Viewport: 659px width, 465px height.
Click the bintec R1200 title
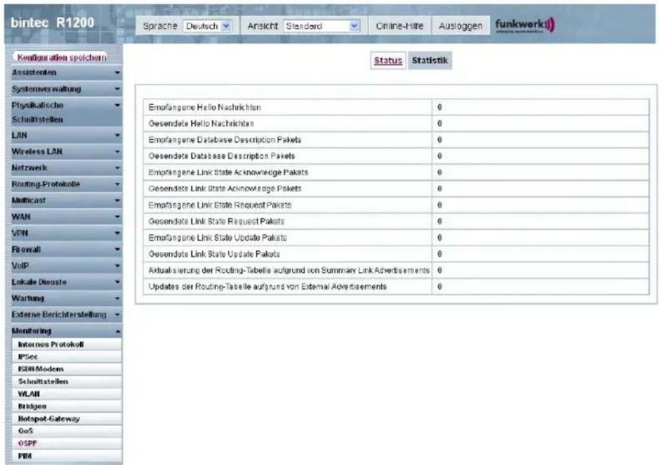(x=52, y=22)
